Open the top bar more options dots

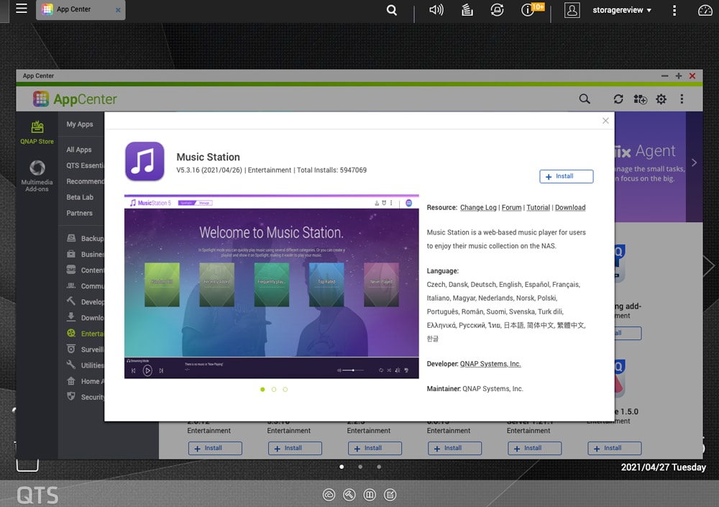coord(674,10)
